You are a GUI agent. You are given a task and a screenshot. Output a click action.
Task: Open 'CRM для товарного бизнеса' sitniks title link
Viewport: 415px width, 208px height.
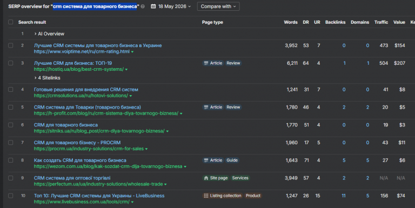(x=65, y=125)
